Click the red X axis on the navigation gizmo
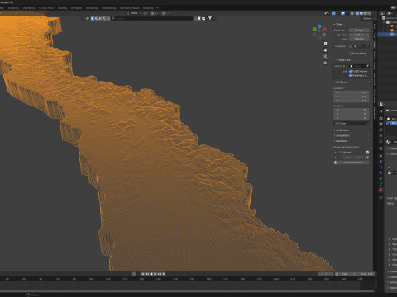397x297 pixels. click(x=324, y=29)
